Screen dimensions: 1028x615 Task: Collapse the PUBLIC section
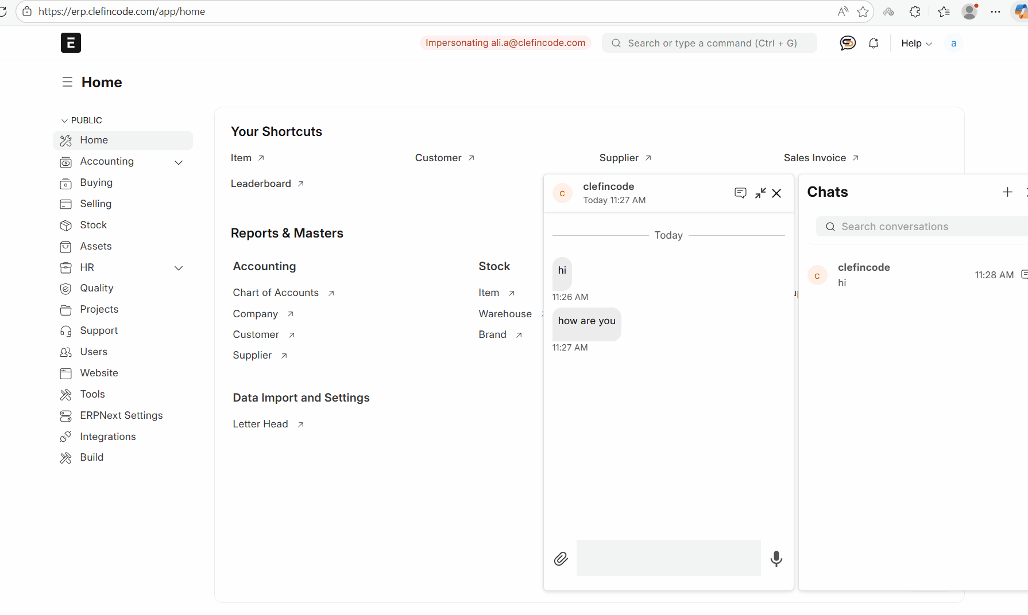click(64, 120)
